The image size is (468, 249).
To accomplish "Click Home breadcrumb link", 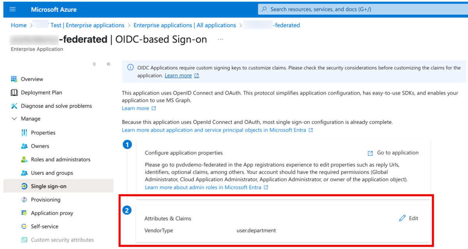I will (x=19, y=25).
